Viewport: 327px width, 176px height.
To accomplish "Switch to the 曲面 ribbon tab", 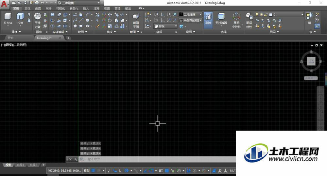I will coord(38,8).
